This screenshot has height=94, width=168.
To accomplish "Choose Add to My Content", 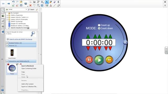I will 27,84.
